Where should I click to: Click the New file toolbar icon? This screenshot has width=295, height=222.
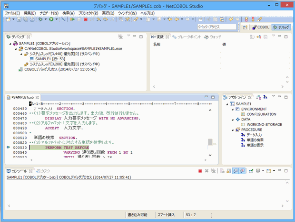[8, 19]
